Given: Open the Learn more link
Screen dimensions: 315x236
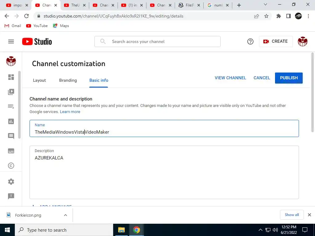Looking at the screenshot, I should [x=70, y=112].
